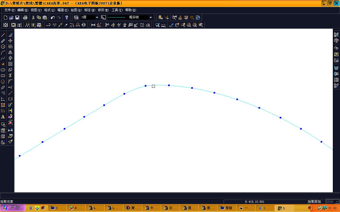Open the 自由 snap mode dropdown
The height and width of the screenshot is (212, 340).
337,202
